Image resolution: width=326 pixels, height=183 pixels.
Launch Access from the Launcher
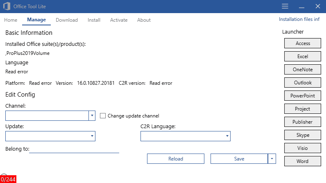[303, 43]
